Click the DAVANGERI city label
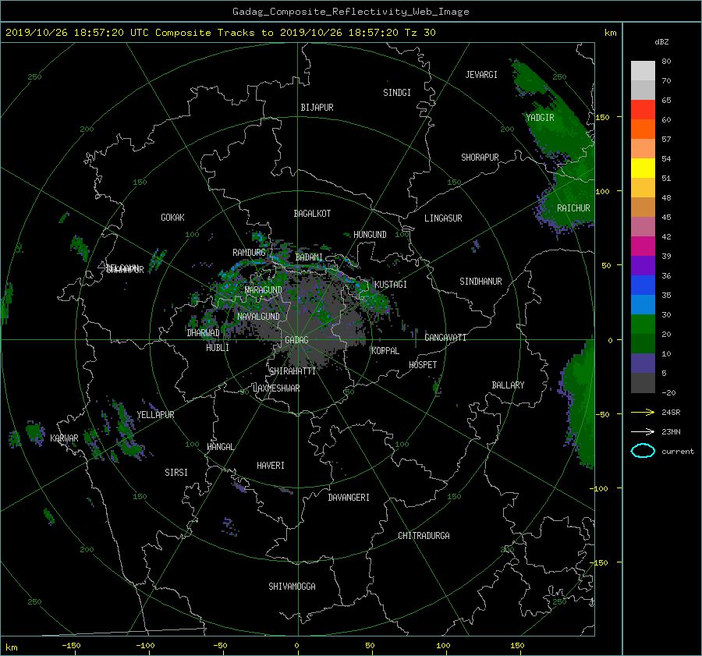 (x=349, y=498)
